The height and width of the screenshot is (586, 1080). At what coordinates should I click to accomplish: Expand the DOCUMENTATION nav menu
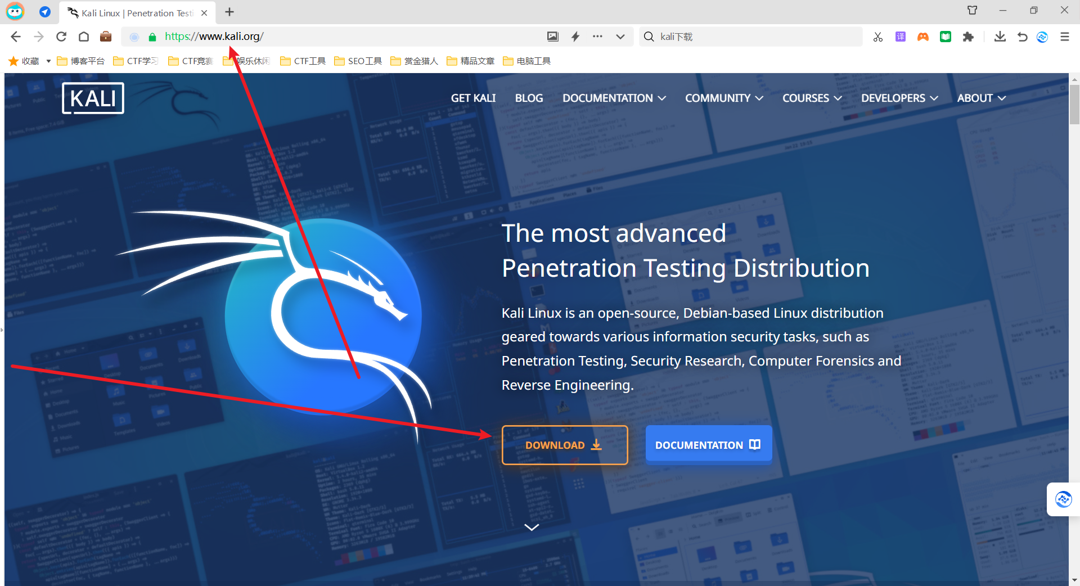tap(614, 98)
